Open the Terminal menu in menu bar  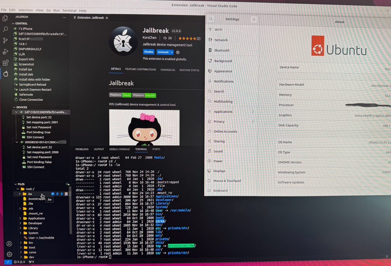pos(69,10)
